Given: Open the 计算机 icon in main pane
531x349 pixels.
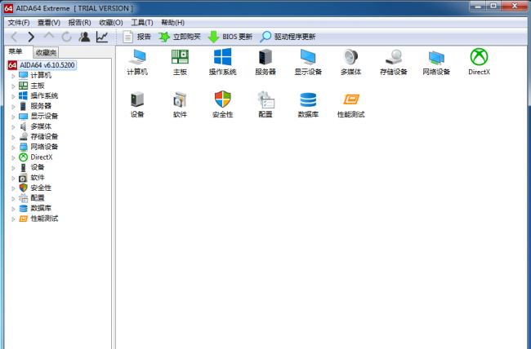Looking at the screenshot, I should (137, 61).
